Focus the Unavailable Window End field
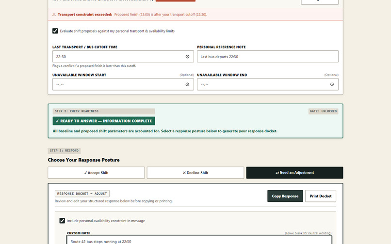Image resolution: width=391 pixels, height=244 pixels. click(x=268, y=84)
